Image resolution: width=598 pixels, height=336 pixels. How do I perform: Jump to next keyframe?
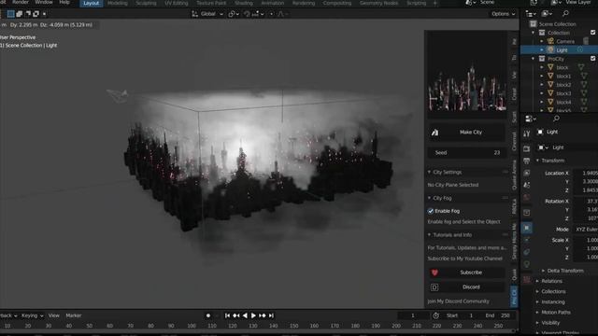pos(263,315)
